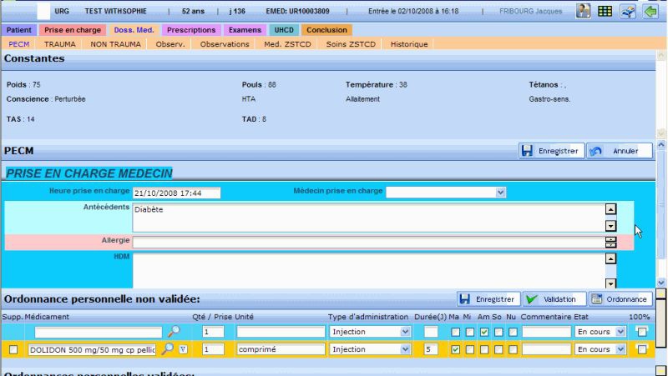Click scroll-down arrow of the Antécédents box

click(610, 225)
